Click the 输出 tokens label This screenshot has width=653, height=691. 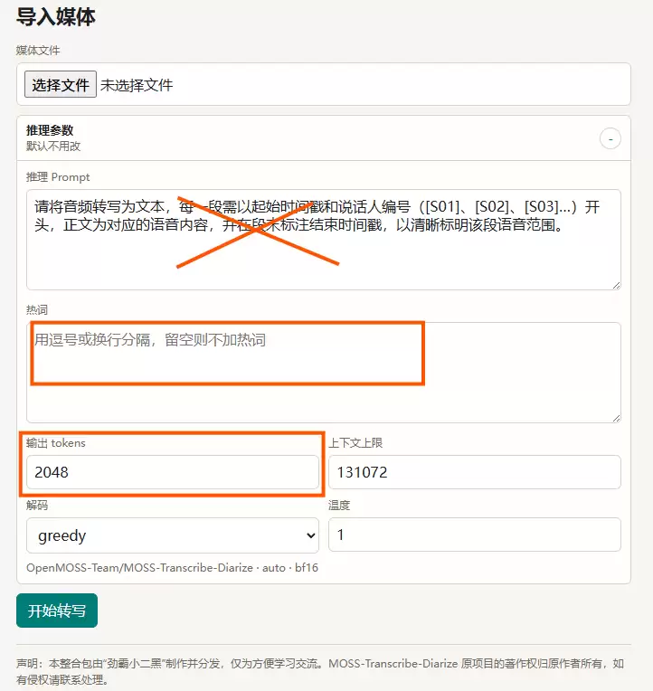55,443
